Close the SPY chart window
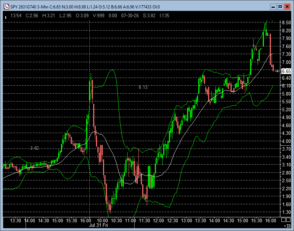 (287, 7)
